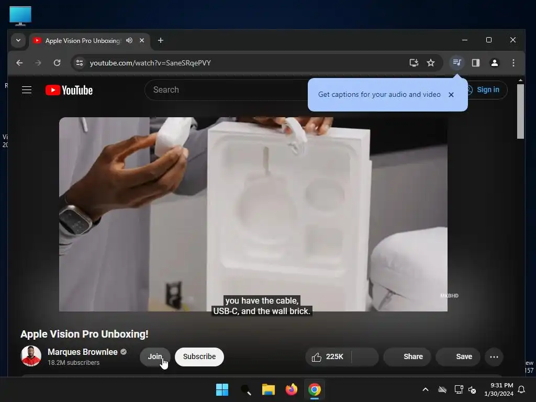Open network status tray icon
The width and height of the screenshot is (536, 402).
click(x=459, y=389)
